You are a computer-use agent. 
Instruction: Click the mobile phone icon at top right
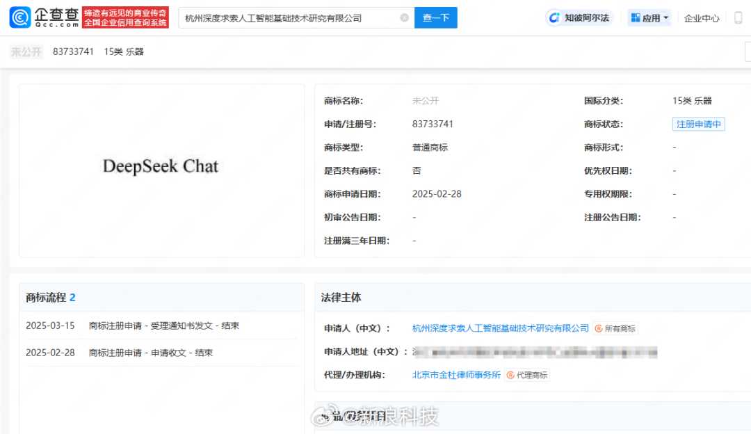tap(738, 17)
